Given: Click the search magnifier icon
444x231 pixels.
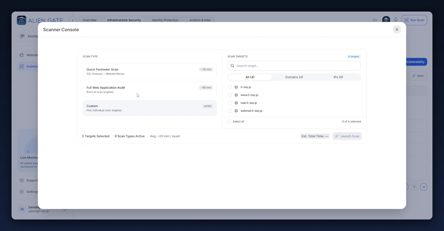Looking at the screenshot, I should 232,66.
